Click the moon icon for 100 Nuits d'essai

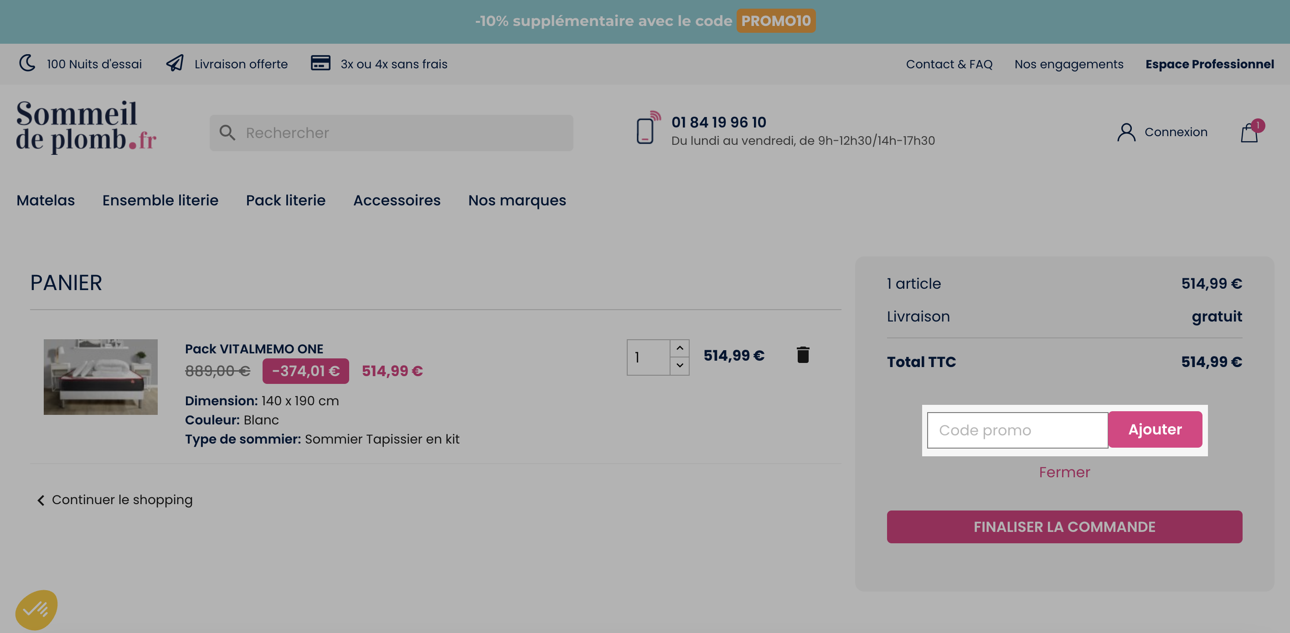click(27, 64)
